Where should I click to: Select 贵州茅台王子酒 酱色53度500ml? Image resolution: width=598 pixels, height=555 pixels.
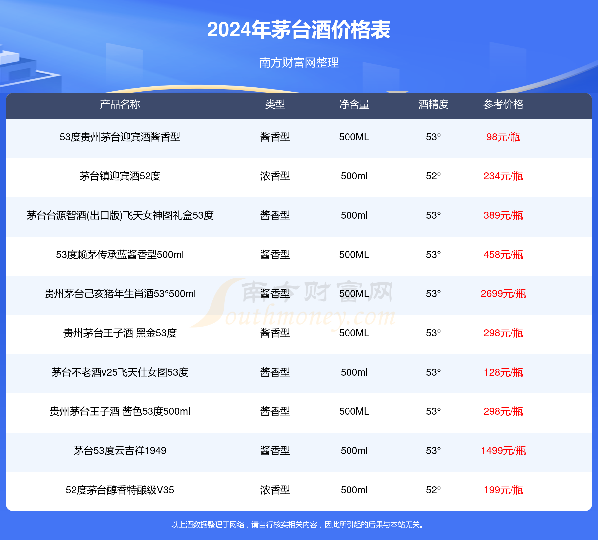pyautogui.click(x=120, y=411)
